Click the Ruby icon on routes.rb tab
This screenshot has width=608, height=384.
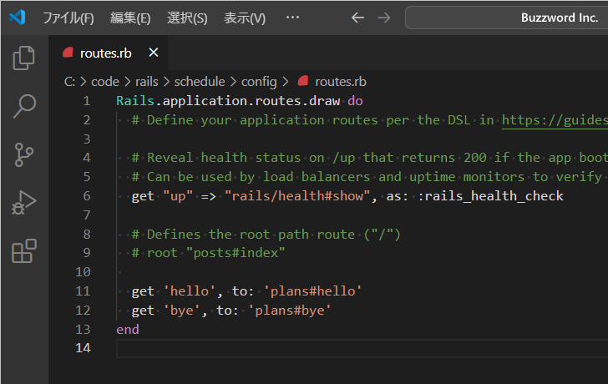tap(68, 53)
